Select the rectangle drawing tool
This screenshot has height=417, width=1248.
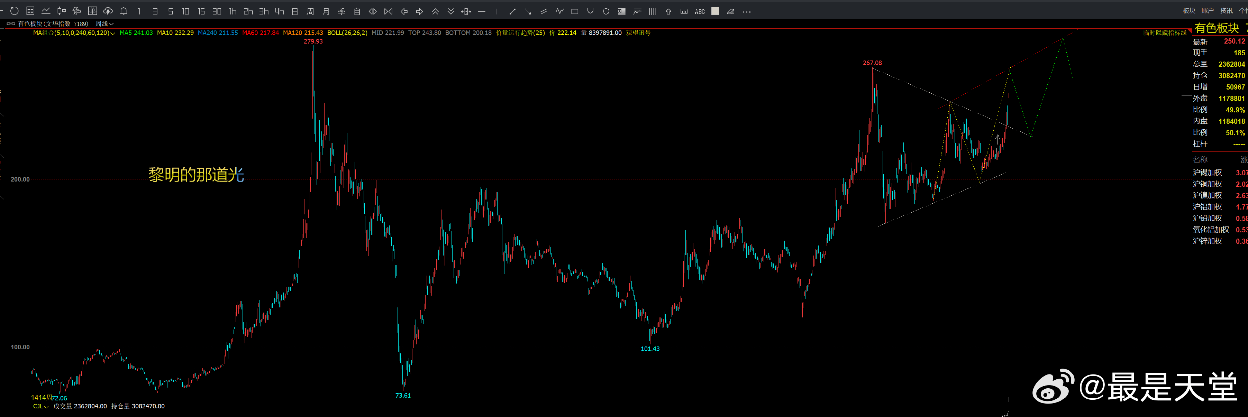click(575, 11)
